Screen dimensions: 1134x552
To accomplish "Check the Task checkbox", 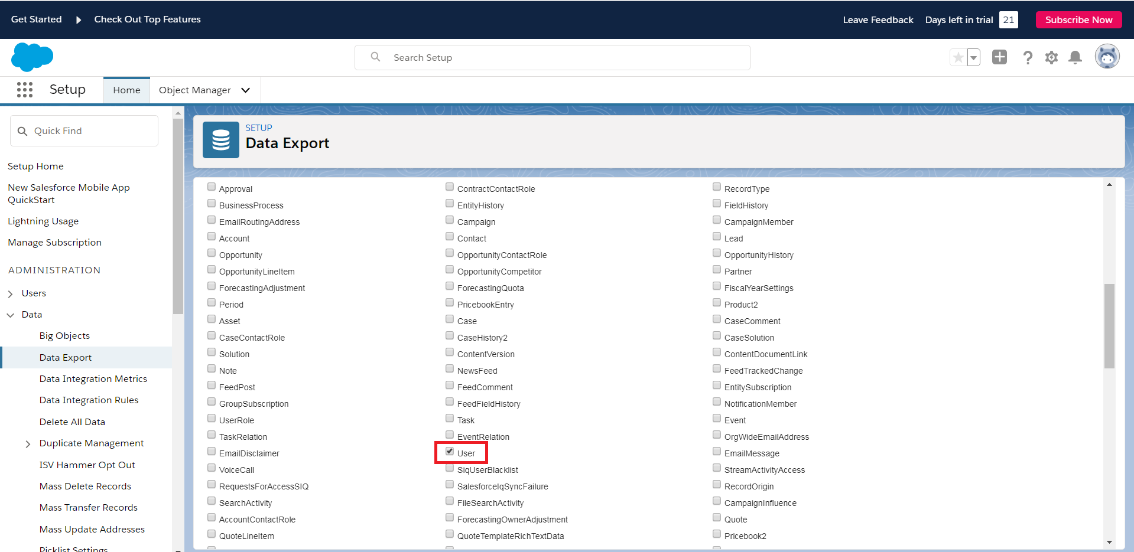I will tap(450, 419).
